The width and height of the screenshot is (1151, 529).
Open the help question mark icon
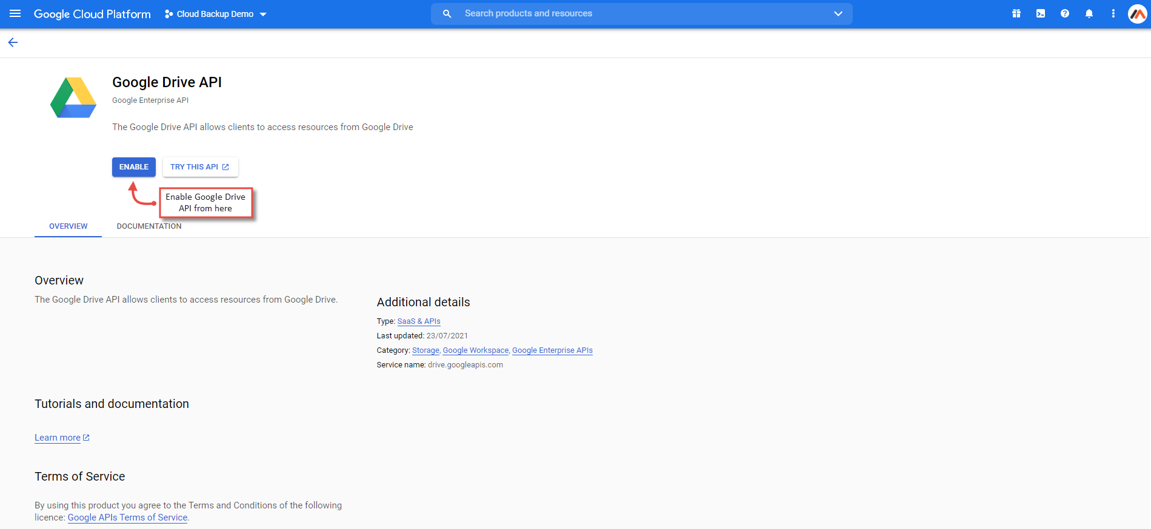coord(1065,13)
